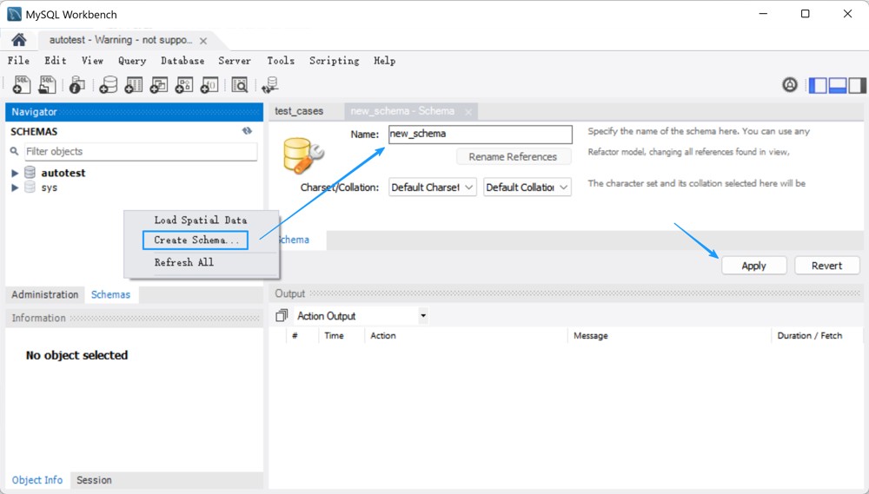Click the create new schema toolbar icon
The width and height of the screenshot is (869, 494).
[108, 85]
